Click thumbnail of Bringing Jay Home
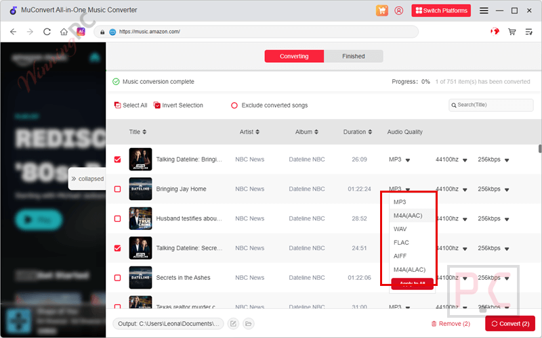Image resolution: width=542 pixels, height=338 pixels. click(140, 189)
